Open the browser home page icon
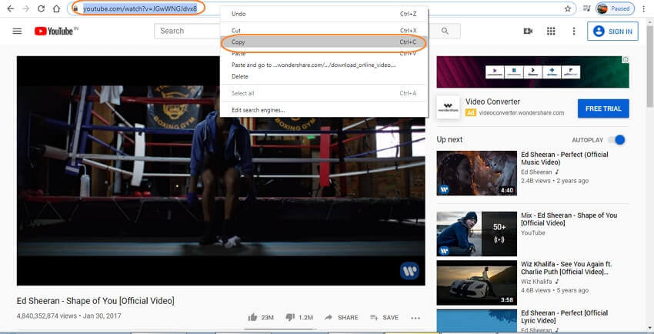Image resolution: width=654 pixels, height=334 pixels. point(56,8)
